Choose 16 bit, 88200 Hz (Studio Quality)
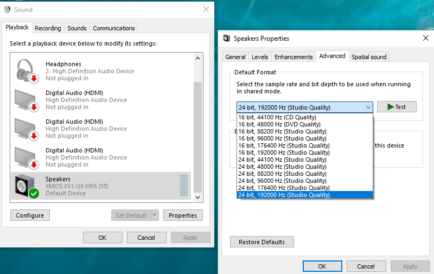 click(x=305, y=131)
